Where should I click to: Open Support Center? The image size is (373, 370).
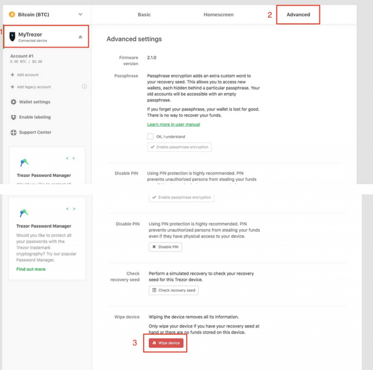pos(35,132)
